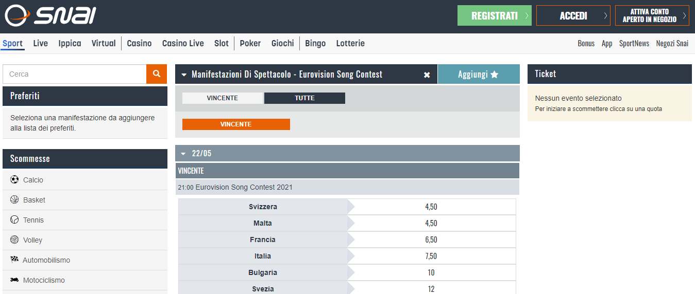Viewport: 695px width, 294px height.
Task: Collapse the Manifestazioni Di Spettacolo header arrow
Action: pos(184,75)
